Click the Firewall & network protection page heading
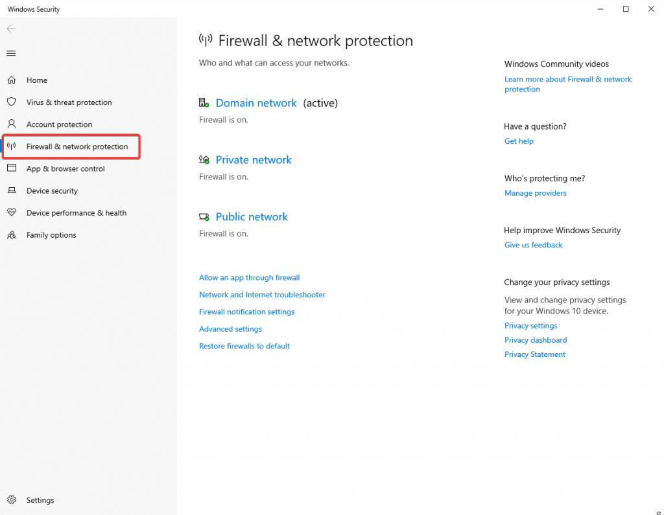 coord(316,41)
